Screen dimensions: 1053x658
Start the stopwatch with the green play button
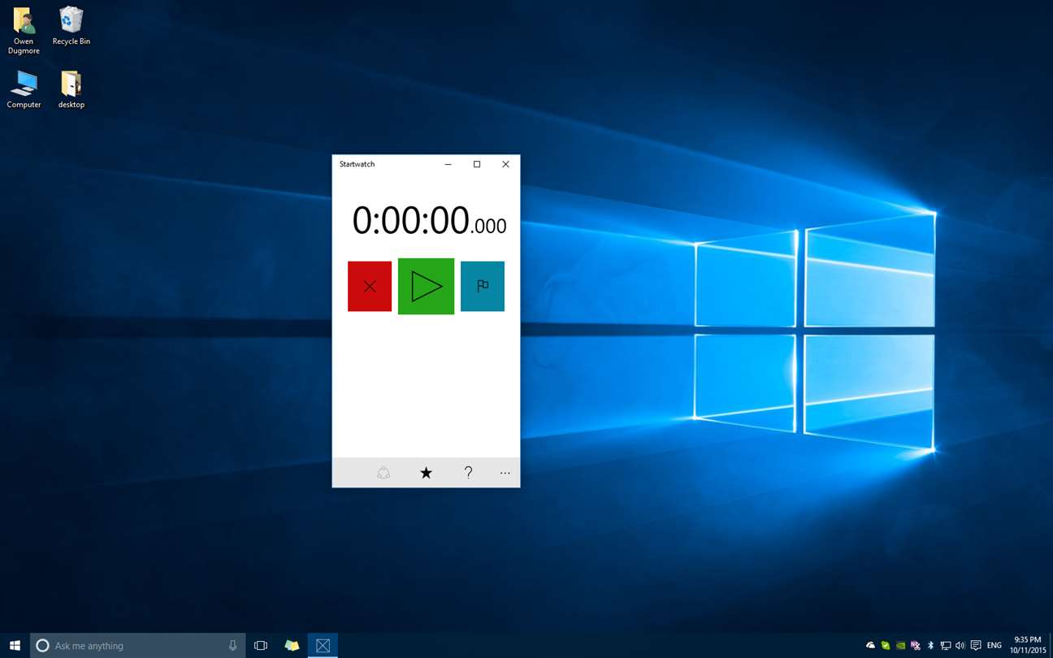tap(426, 286)
